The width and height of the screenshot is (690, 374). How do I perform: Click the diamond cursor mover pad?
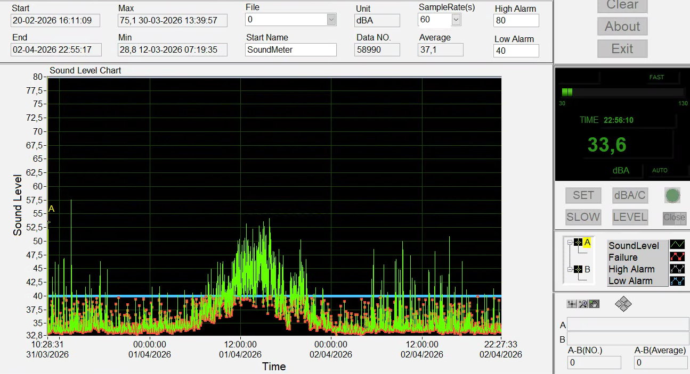pos(623,304)
